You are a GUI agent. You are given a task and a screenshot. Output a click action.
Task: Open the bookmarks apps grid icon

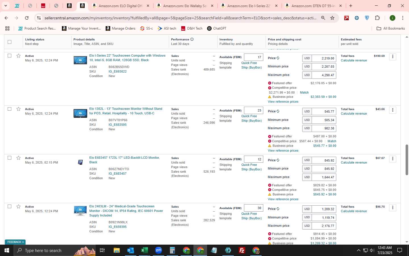pyautogui.click(x=7, y=28)
